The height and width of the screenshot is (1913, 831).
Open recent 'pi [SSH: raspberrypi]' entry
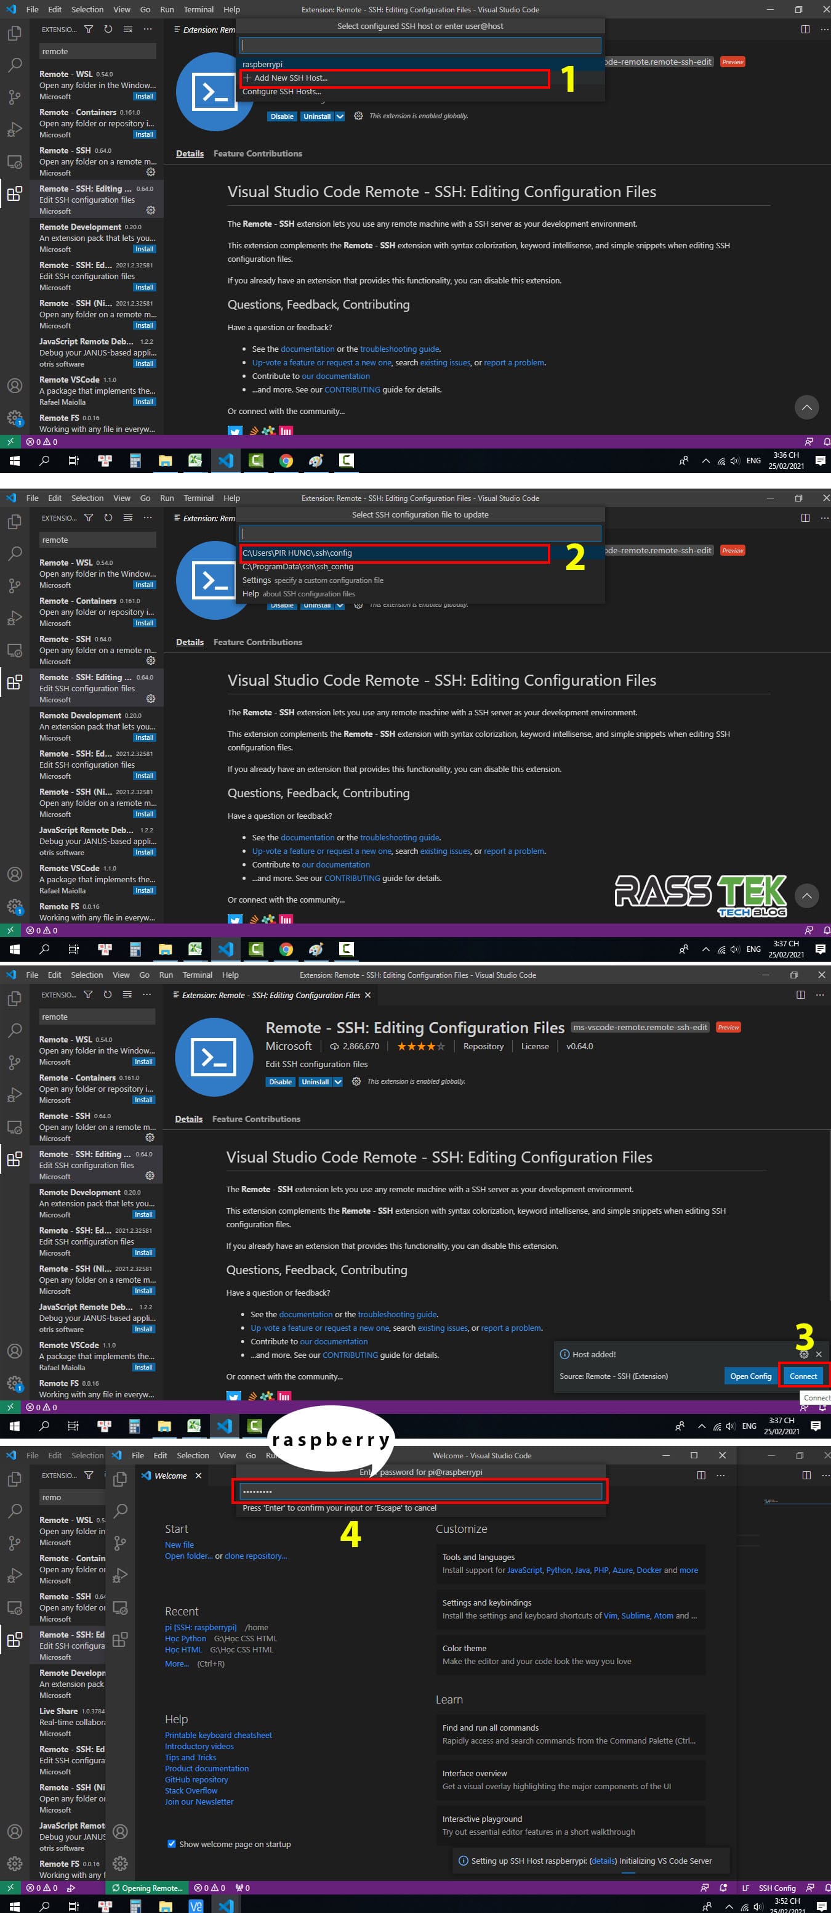point(200,1627)
